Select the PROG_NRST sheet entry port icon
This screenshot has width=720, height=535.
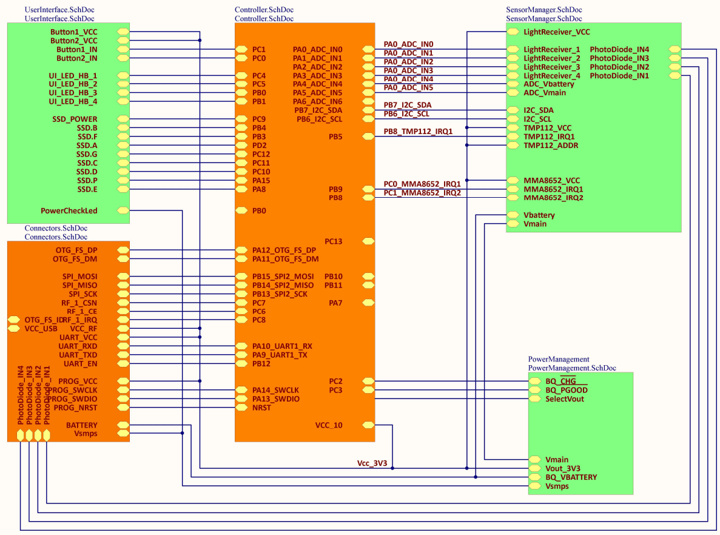coord(123,408)
